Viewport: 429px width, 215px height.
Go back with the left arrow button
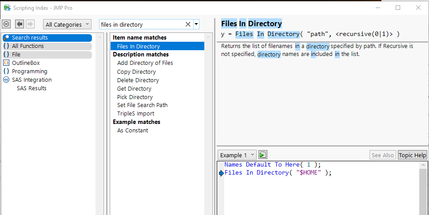pyautogui.click(x=20, y=24)
